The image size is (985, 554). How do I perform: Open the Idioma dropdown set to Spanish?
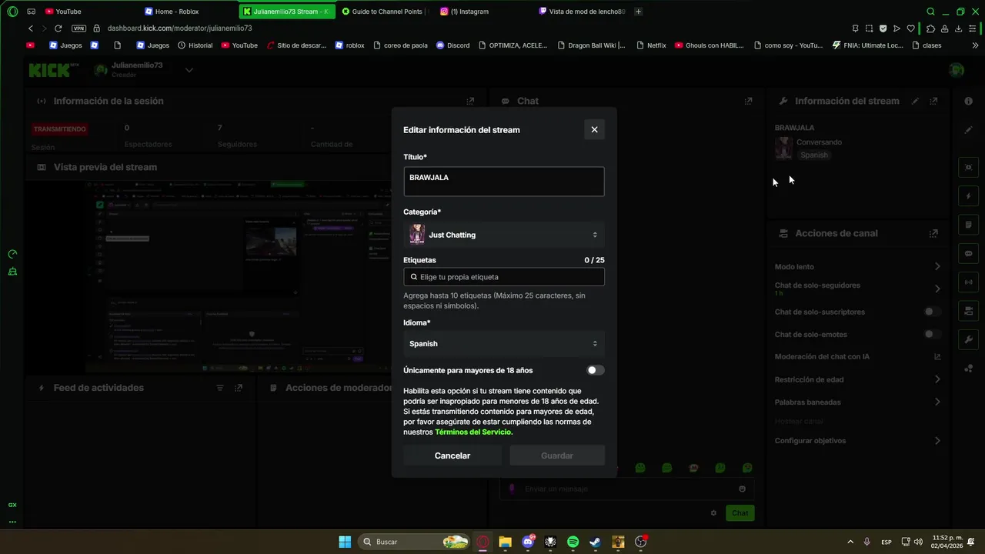503,344
